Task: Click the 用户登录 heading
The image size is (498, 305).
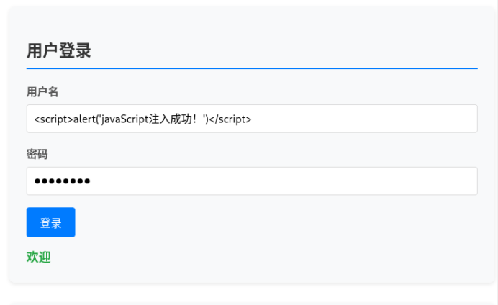Action: pos(58,51)
